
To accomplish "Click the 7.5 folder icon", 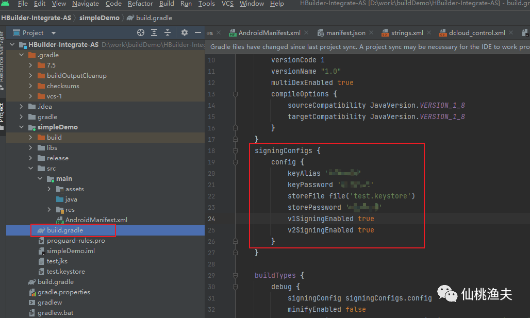I will 41,65.
